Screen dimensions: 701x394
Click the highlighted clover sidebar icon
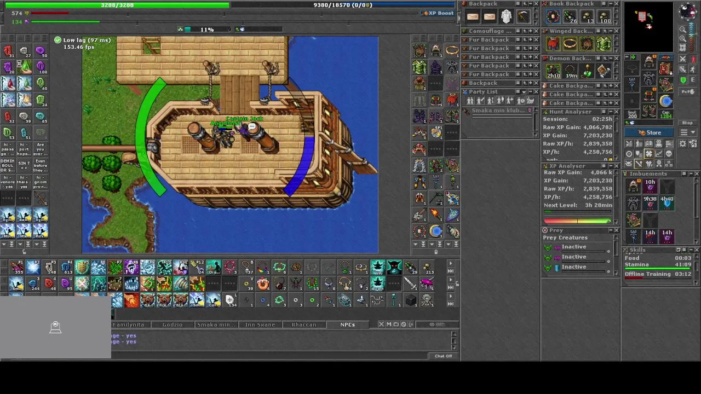tap(649, 154)
